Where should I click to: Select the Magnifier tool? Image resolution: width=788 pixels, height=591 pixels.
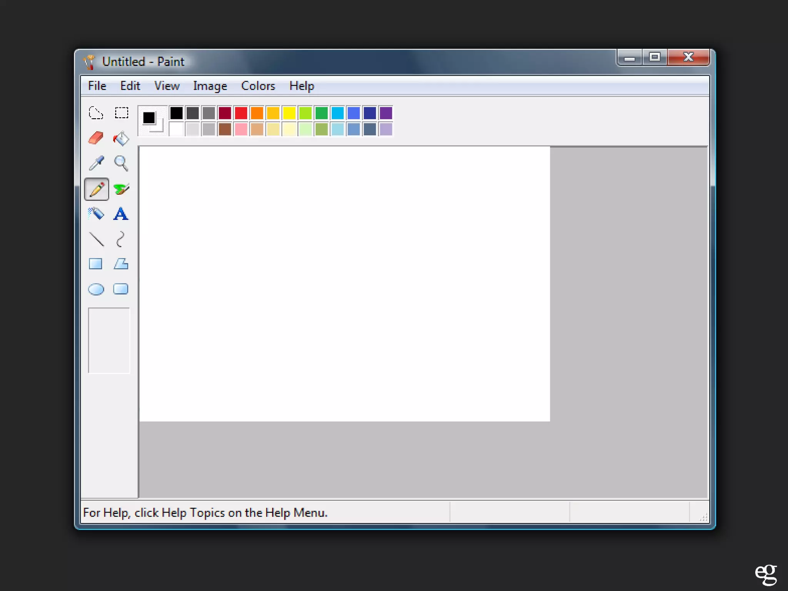121,163
